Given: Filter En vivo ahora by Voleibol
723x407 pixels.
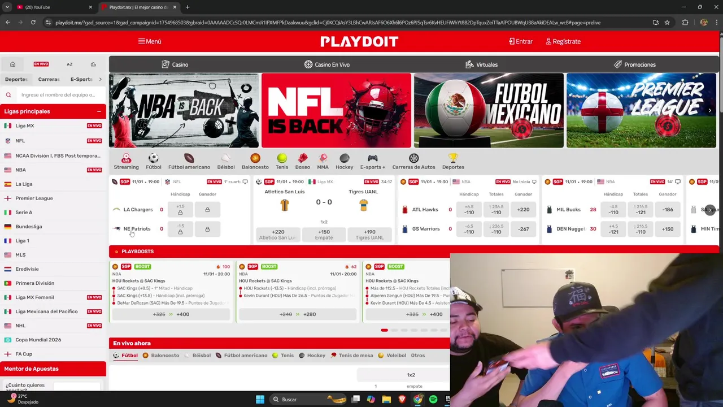Looking at the screenshot, I should pos(392,356).
